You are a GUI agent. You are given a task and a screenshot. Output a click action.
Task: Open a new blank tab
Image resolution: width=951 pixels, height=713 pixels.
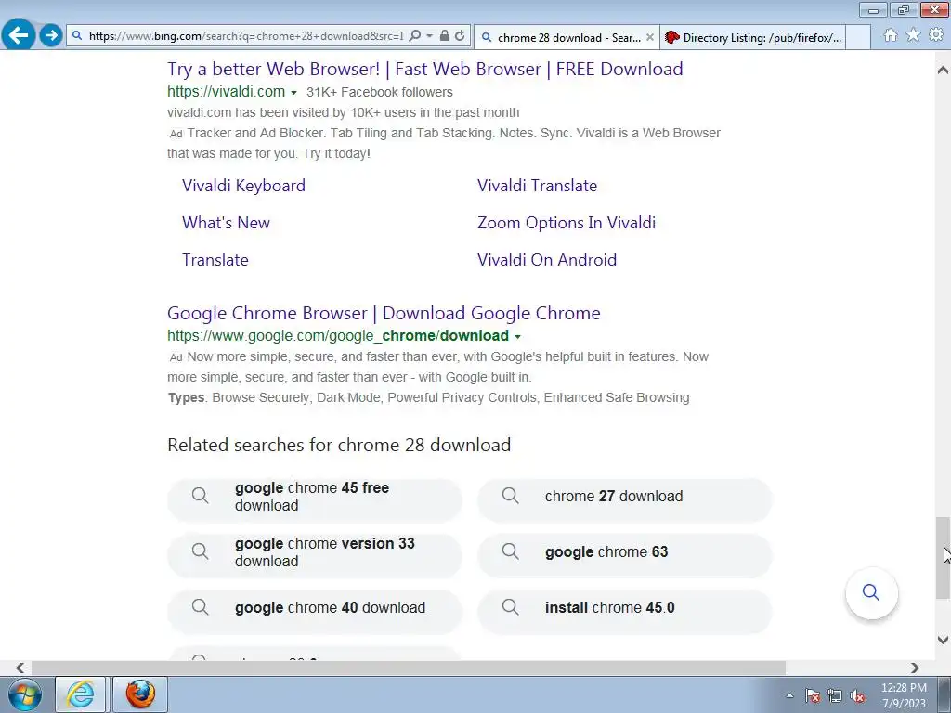[857, 37]
